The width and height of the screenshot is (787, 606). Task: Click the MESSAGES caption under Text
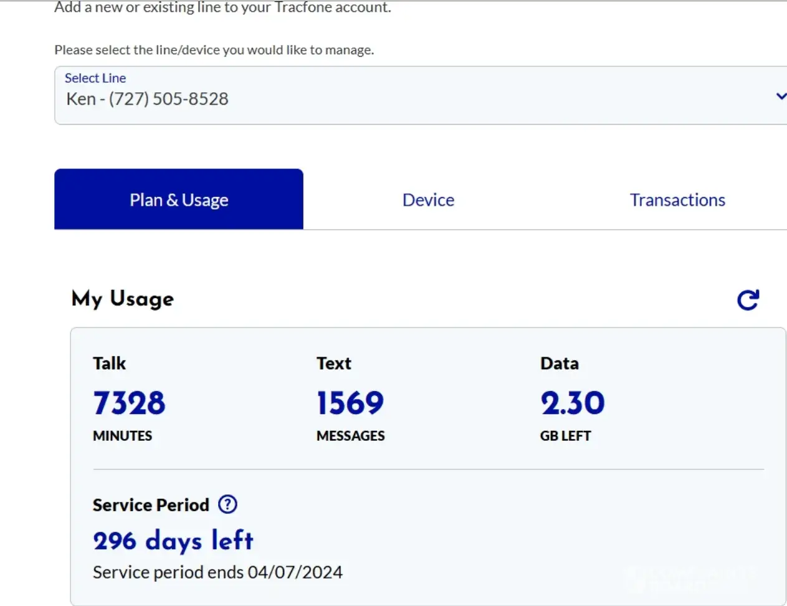pos(350,436)
